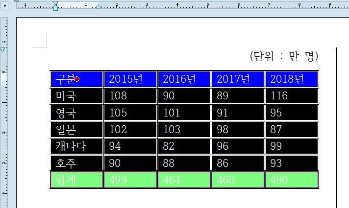
Task: Click the 영국 2016 value 101
Action: pos(172,113)
